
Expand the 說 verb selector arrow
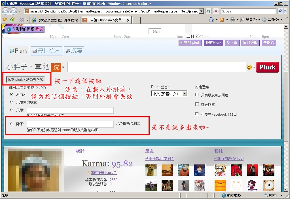pyautogui.click(x=63, y=67)
